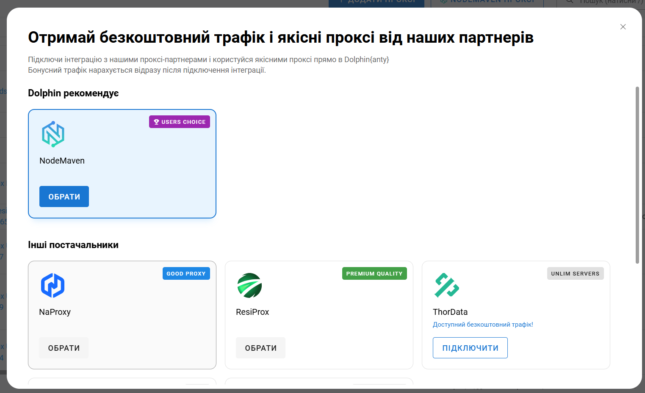Click the 'Dolphin рекомендує' heading
The height and width of the screenshot is (393, 645).
tap(73, 93)
